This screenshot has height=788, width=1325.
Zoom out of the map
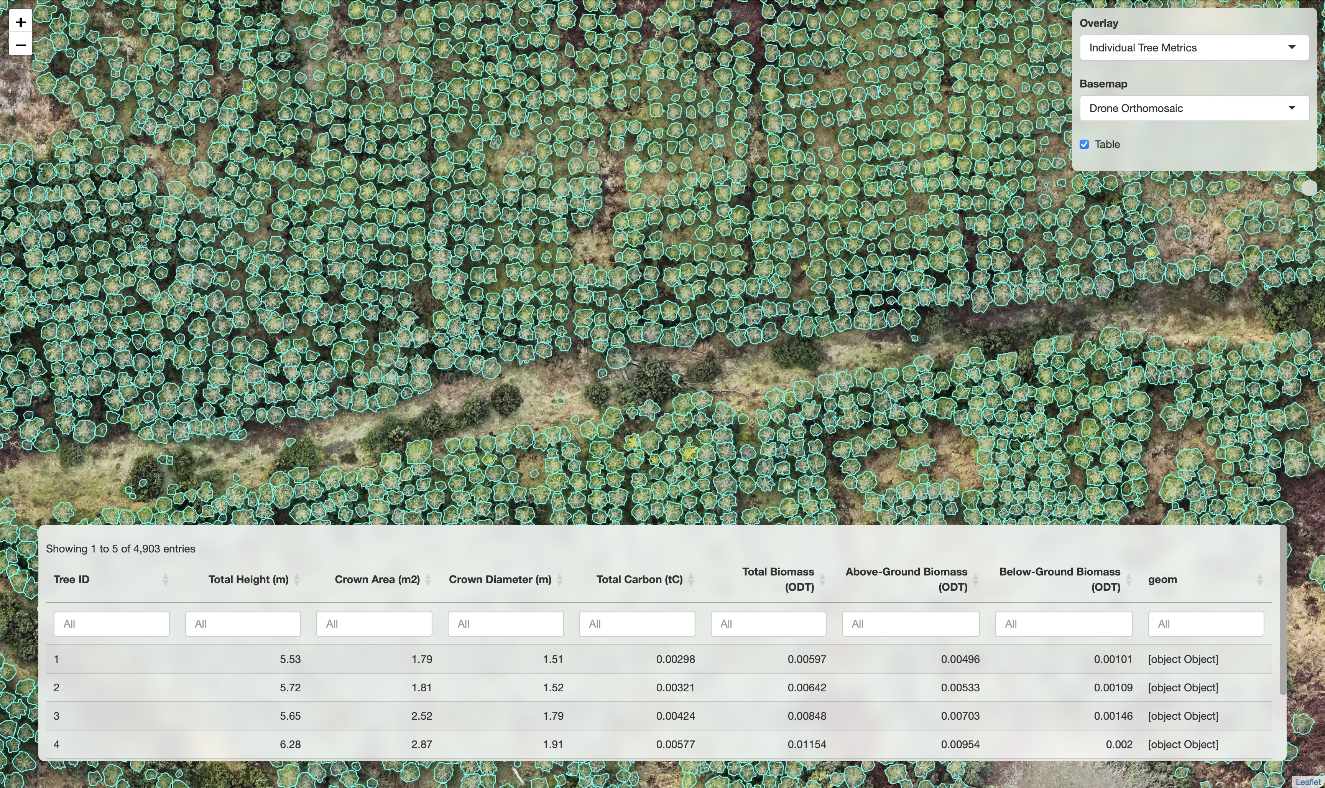[20, 45]
